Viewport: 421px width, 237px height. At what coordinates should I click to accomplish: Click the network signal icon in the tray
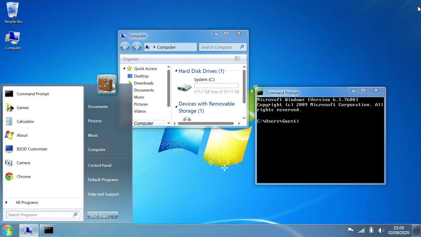point(361,230)
